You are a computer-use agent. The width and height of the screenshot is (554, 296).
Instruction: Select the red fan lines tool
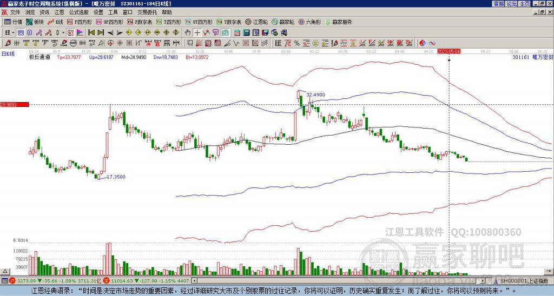(x=199, y=43)
